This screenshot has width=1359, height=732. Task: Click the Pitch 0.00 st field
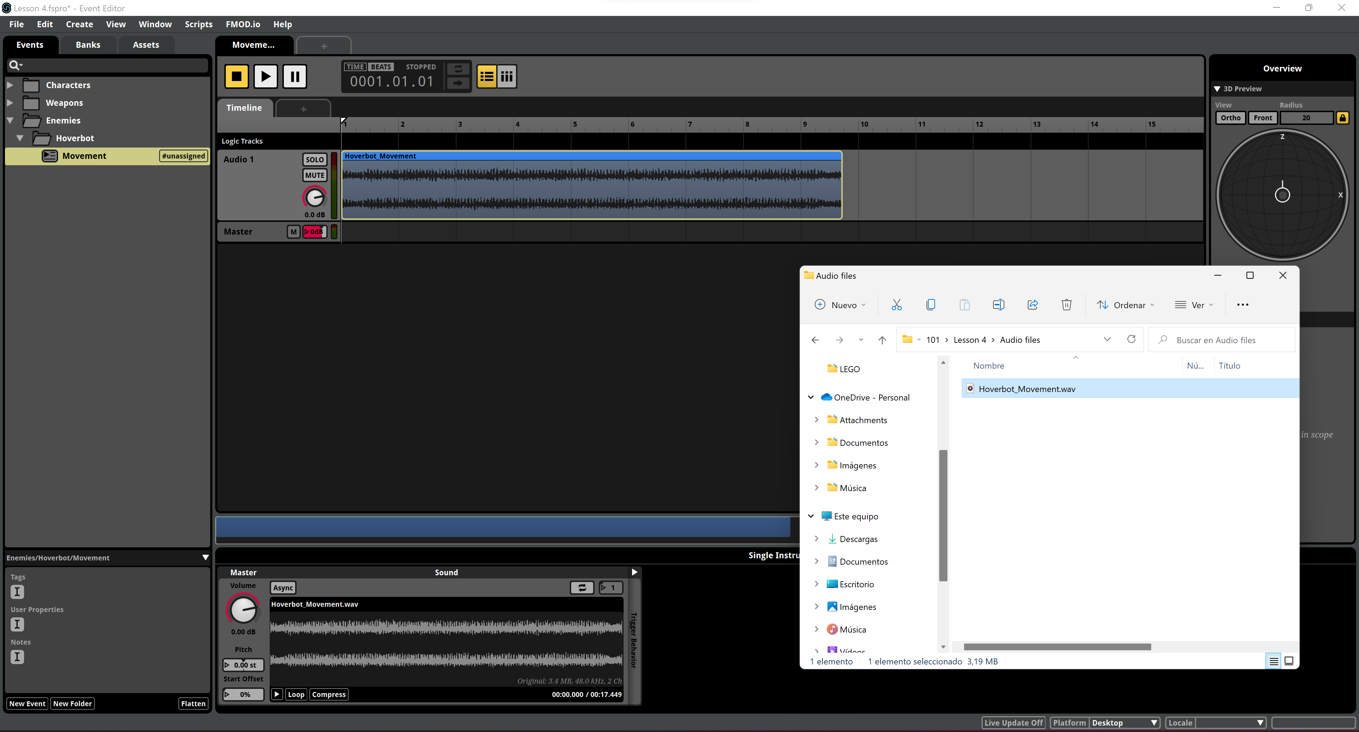point(243,665)
